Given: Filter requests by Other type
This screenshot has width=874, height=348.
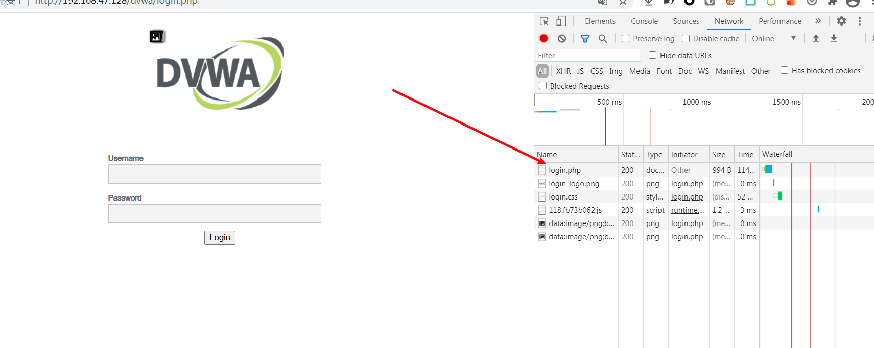Looking at the screenshot, I should pos(761,71).
